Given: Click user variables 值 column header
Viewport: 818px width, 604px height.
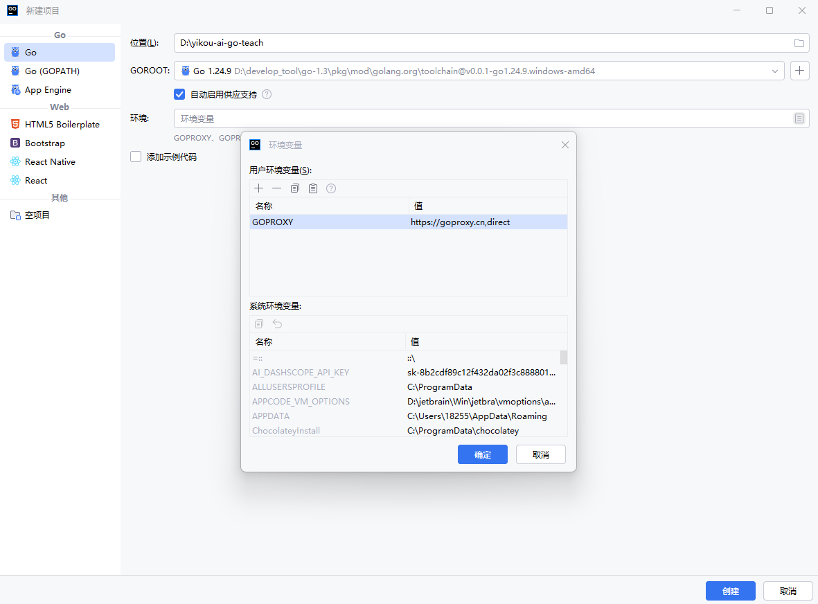Looking at the screenshot, I should tap(488, 206).
